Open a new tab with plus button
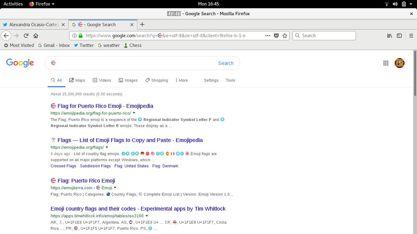The height and width of the screenshot is (234, 417). coord(142,24)
